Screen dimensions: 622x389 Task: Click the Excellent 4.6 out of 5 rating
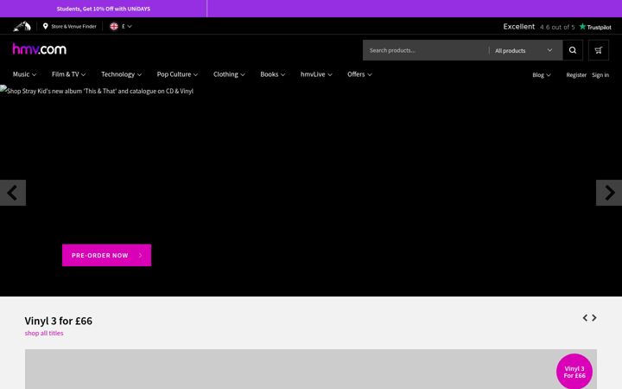point(539,27)
